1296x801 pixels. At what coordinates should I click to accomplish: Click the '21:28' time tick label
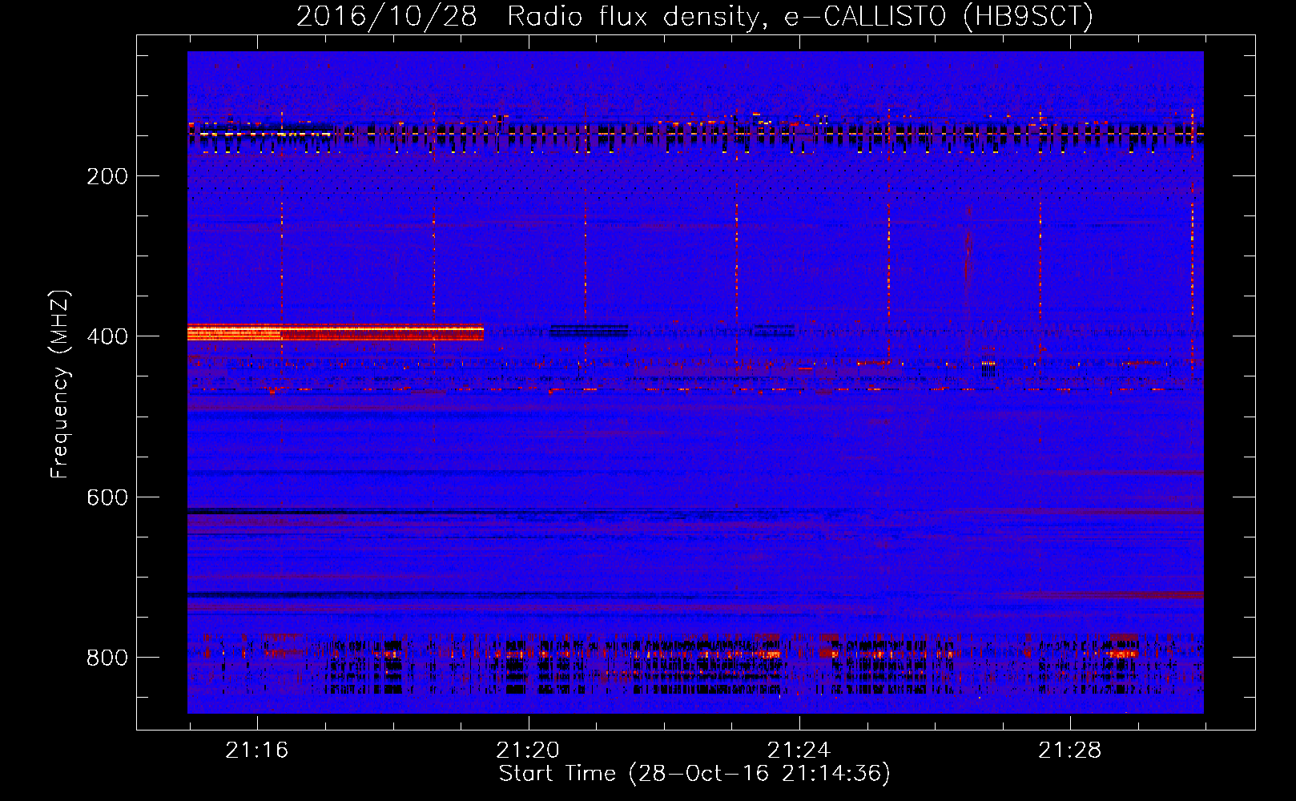[x=1070, y=751]
